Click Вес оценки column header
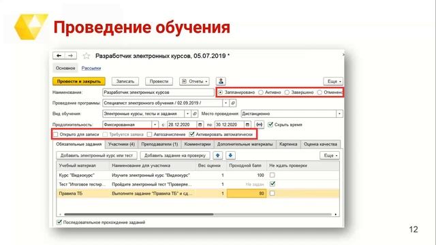 211,165
